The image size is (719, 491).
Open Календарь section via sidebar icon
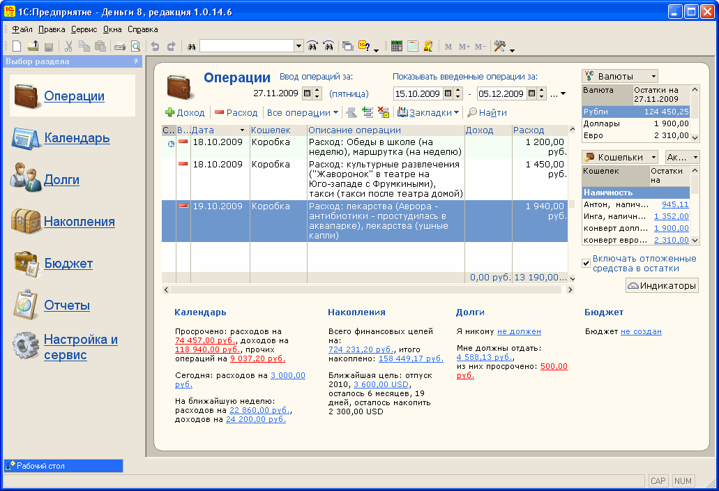tap(25, 138)
